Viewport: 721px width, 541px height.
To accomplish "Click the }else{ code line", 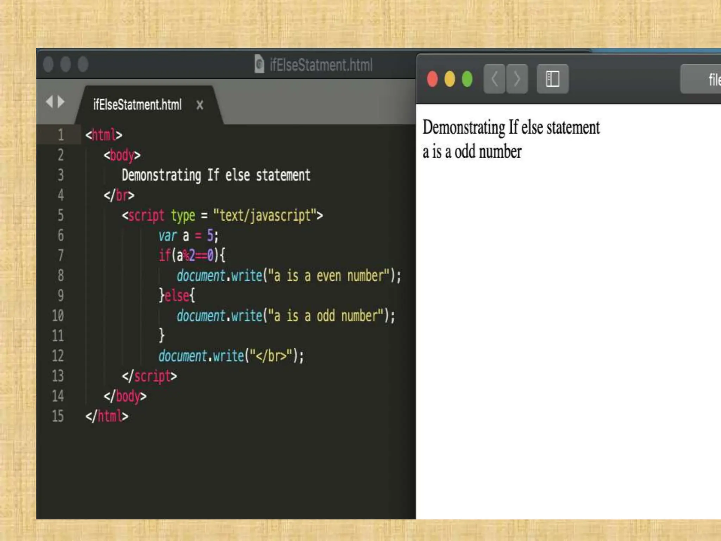I will 177,295.
